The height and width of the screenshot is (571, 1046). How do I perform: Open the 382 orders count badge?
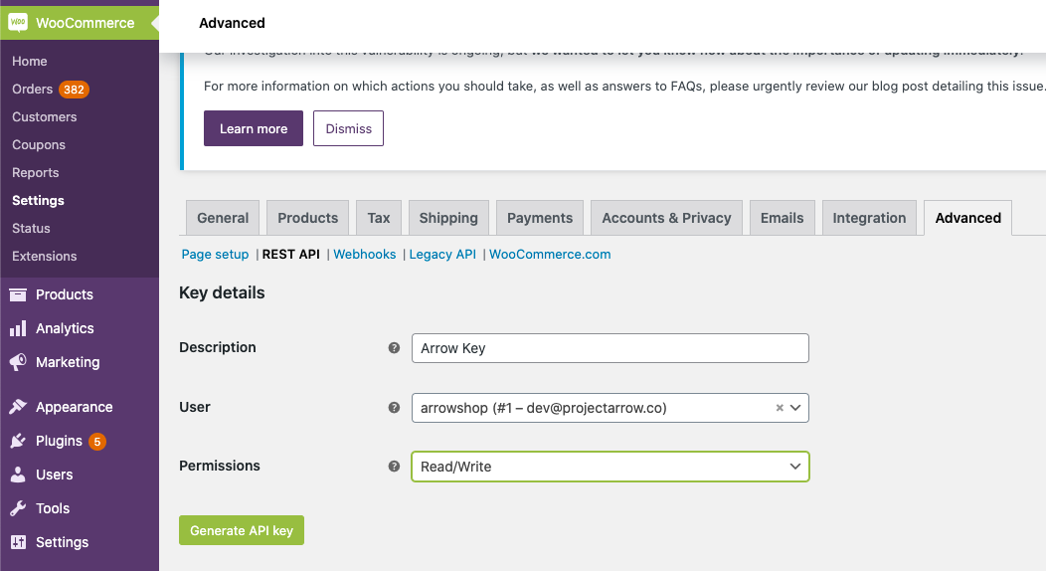[x=74, y=90]
